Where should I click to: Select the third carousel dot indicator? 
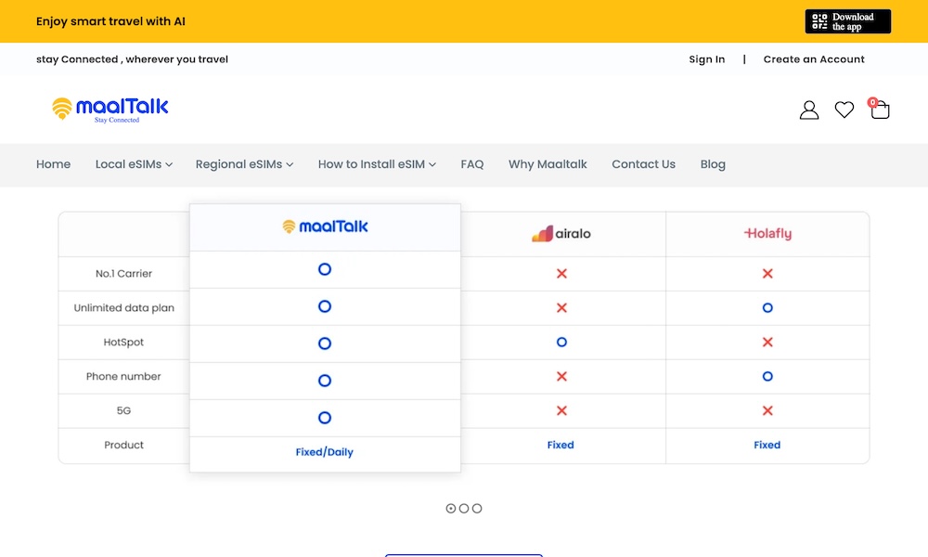pos(477,509)
